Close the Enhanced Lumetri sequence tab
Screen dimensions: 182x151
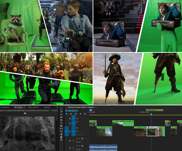click(x=66, y=107)
